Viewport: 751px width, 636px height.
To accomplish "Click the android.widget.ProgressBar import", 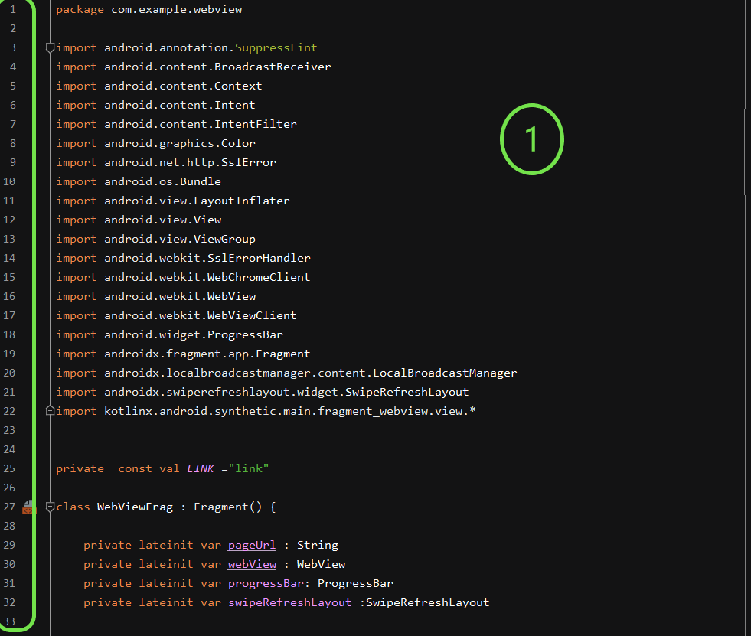I will (194, 334).
